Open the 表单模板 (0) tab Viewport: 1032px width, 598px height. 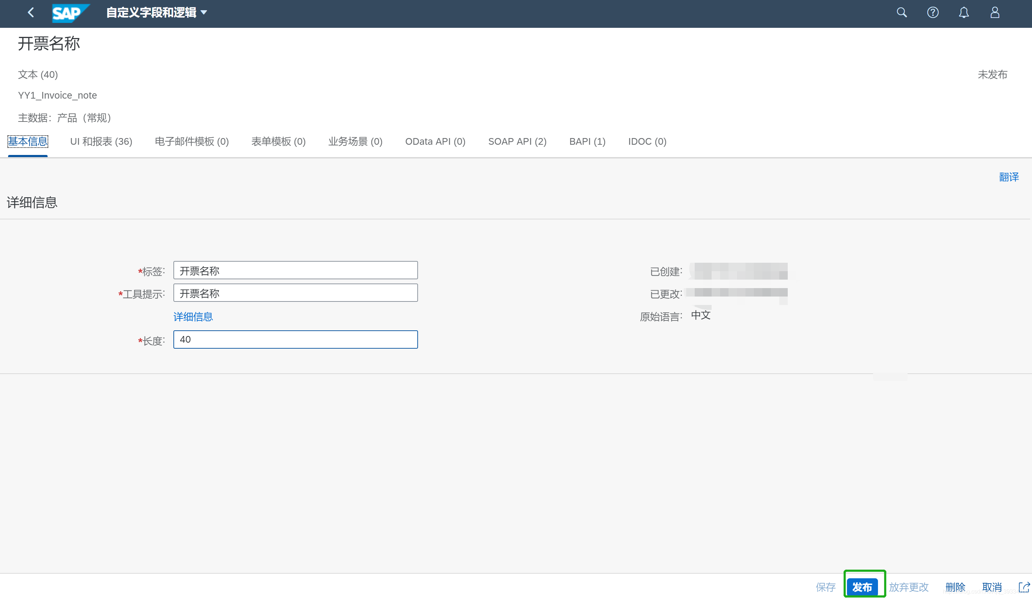278,142
